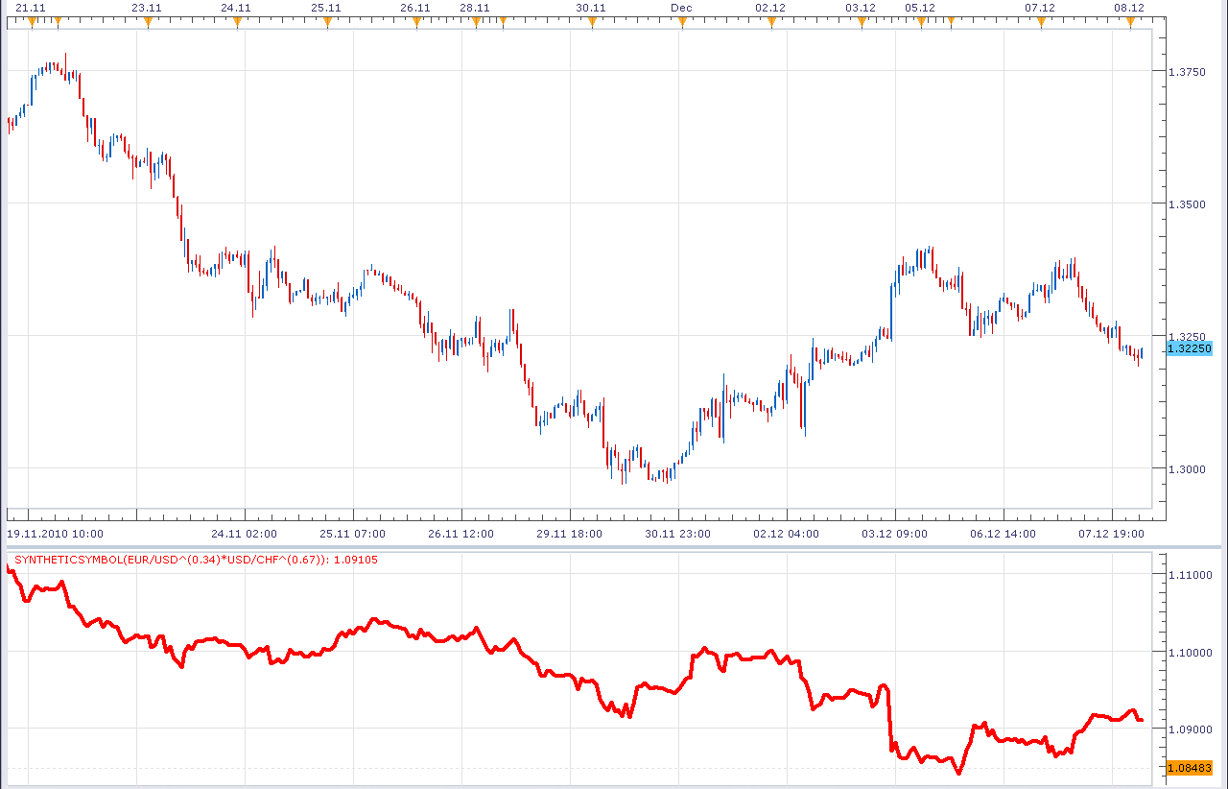Click the orange timeline marker under 05.12

[921, 20]
